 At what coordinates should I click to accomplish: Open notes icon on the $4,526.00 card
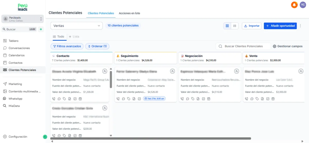point(134,99)
